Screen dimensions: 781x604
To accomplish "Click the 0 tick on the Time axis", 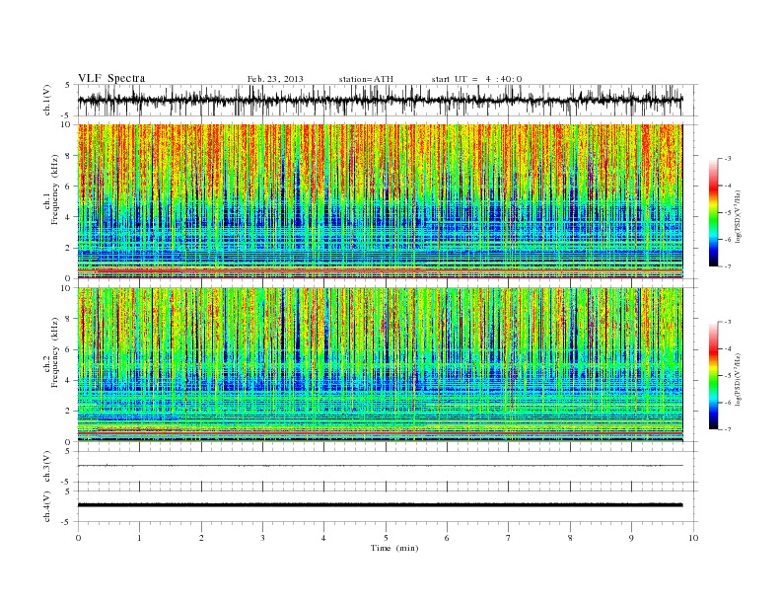I will (x=78, y=538).
